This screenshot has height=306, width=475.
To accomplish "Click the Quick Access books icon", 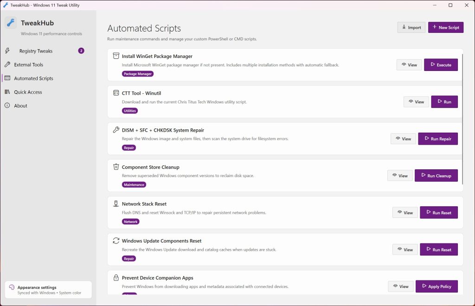I will click(x=7, y=92).
